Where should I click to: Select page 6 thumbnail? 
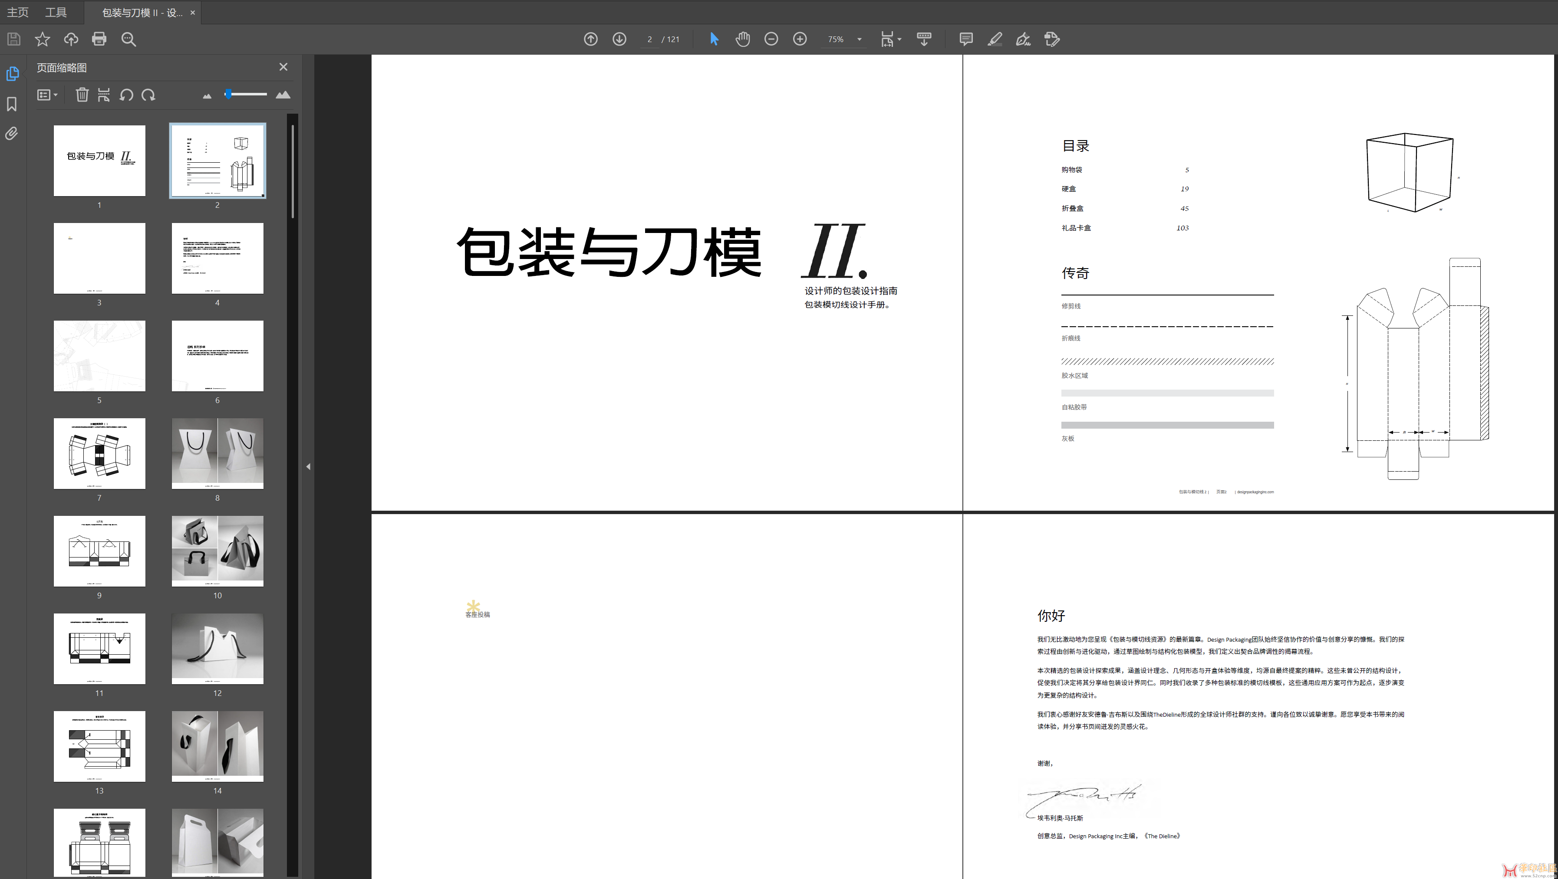(218, 356)
